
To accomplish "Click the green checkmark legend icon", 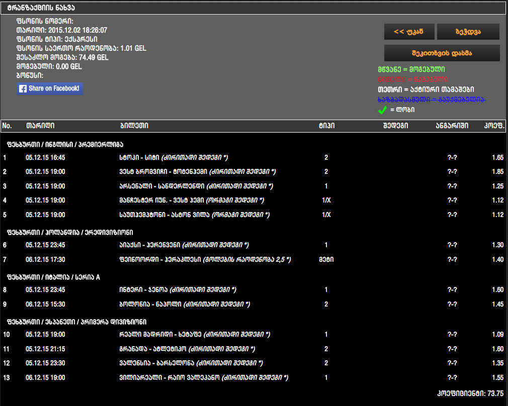I will point(382,110).
